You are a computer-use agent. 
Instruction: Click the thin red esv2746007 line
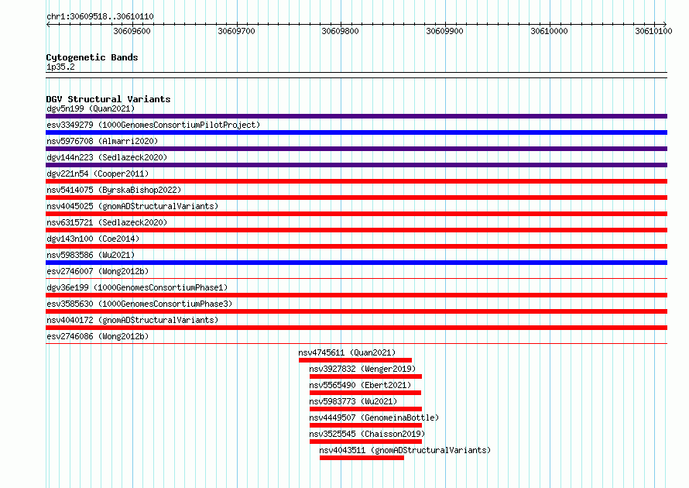[356, 278]
